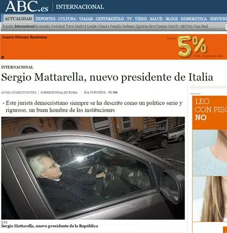Image resolution: width=227 pixels, height=233 pixels.
Task: Open GENTE&ESTILO section
Action: pos(110,19)
